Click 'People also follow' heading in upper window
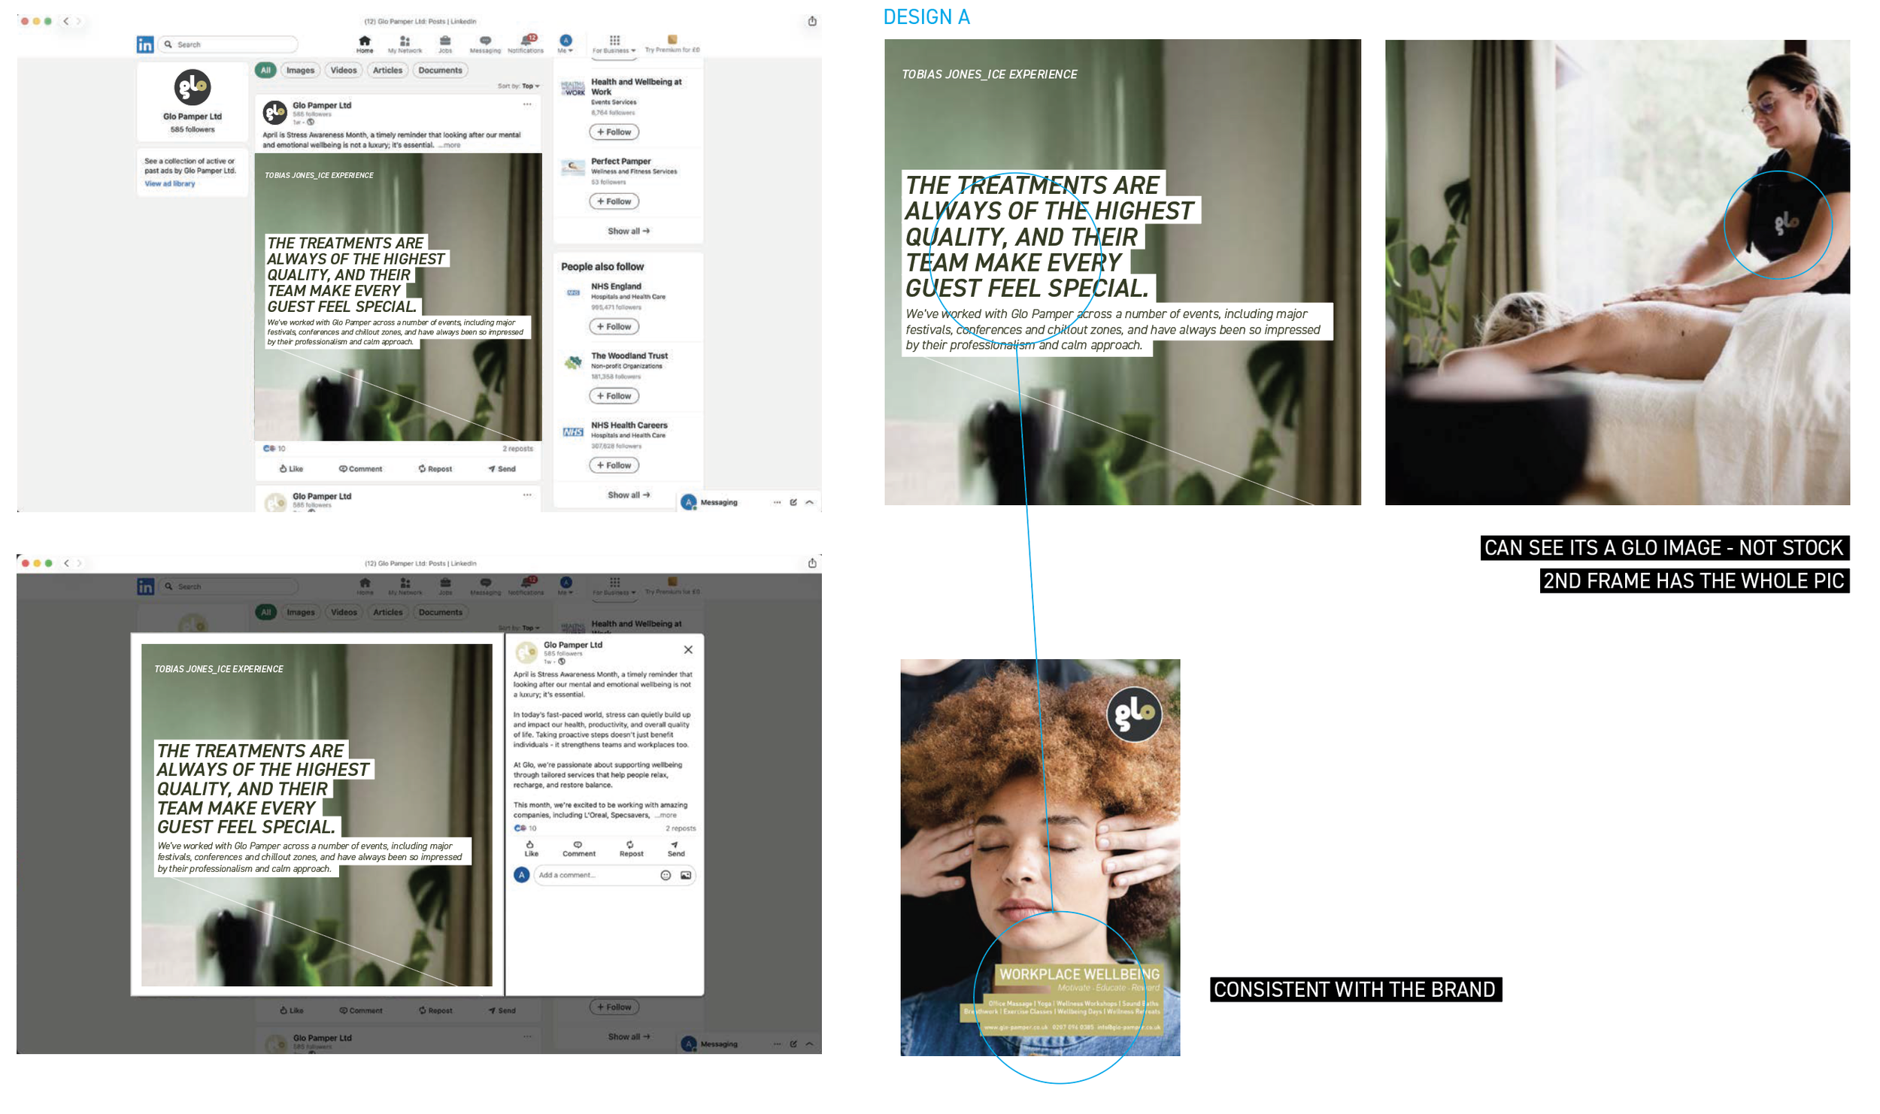This screenshot has width=1880, height=1114. pyautogui.click(x=602, y=267)
